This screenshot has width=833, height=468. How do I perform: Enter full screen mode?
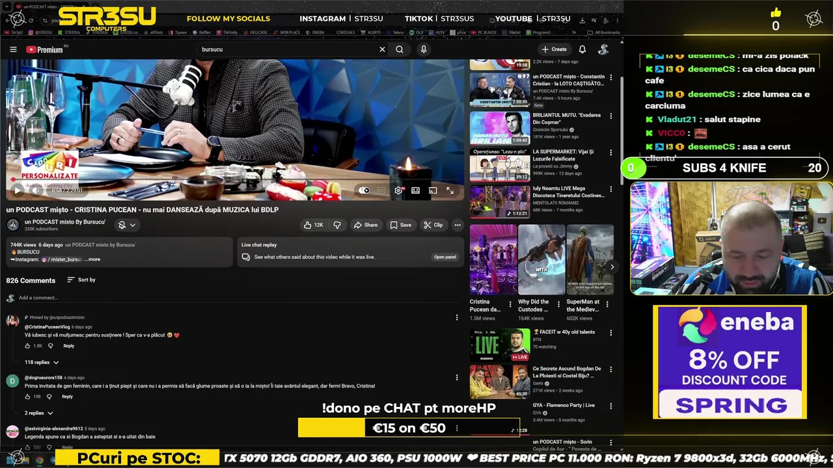[450, 190]
